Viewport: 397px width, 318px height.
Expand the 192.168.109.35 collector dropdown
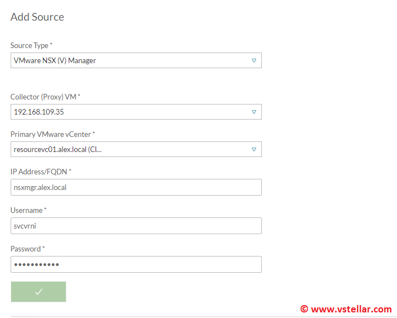coord(136,112)
